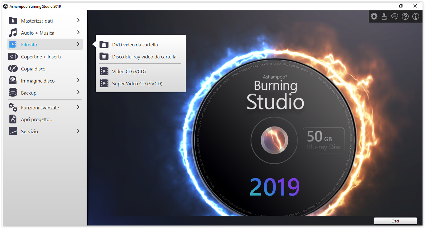Expand Immagine disco submenu arrow
Image resolution: width=425 pixels, height=228 pixels.
coord(78,80)
